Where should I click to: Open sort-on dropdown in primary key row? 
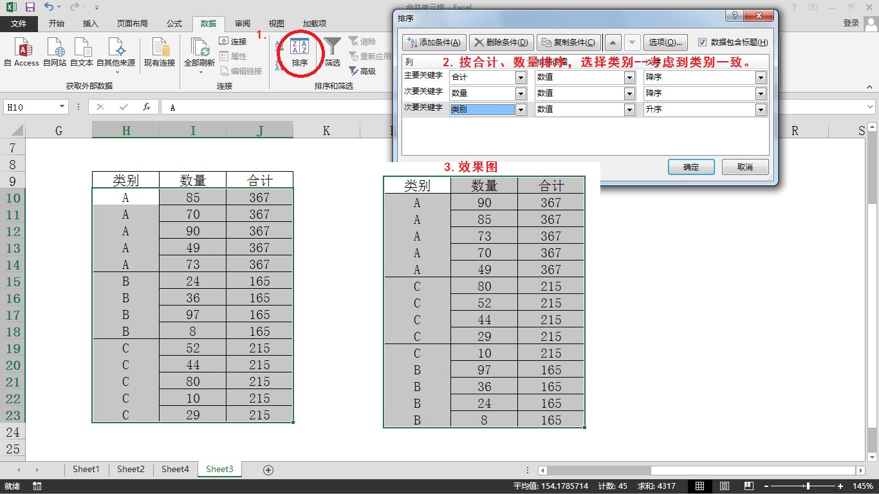pos(630,77)
